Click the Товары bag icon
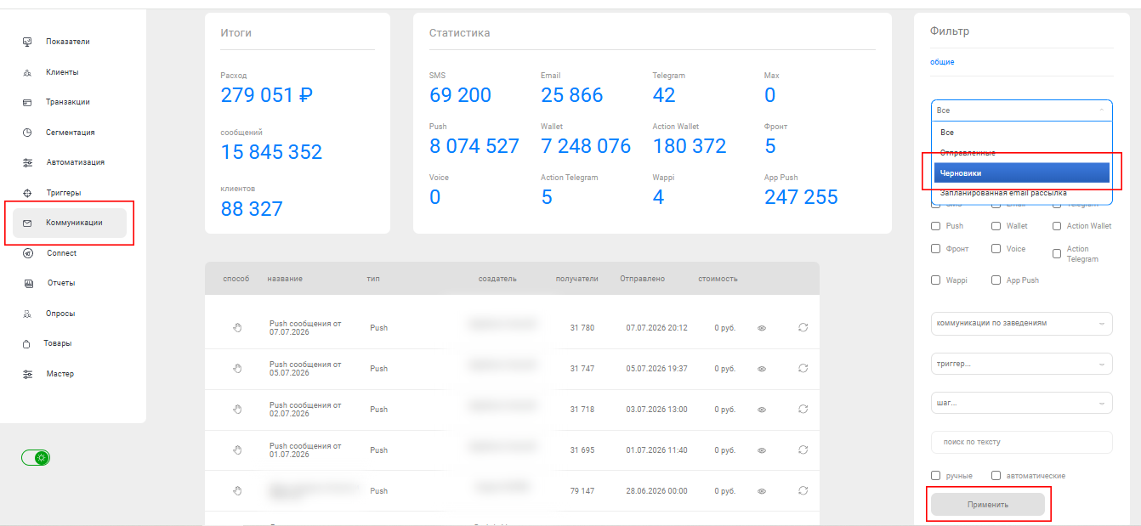This screenshot has width=1141, height=526. point(26,344)
